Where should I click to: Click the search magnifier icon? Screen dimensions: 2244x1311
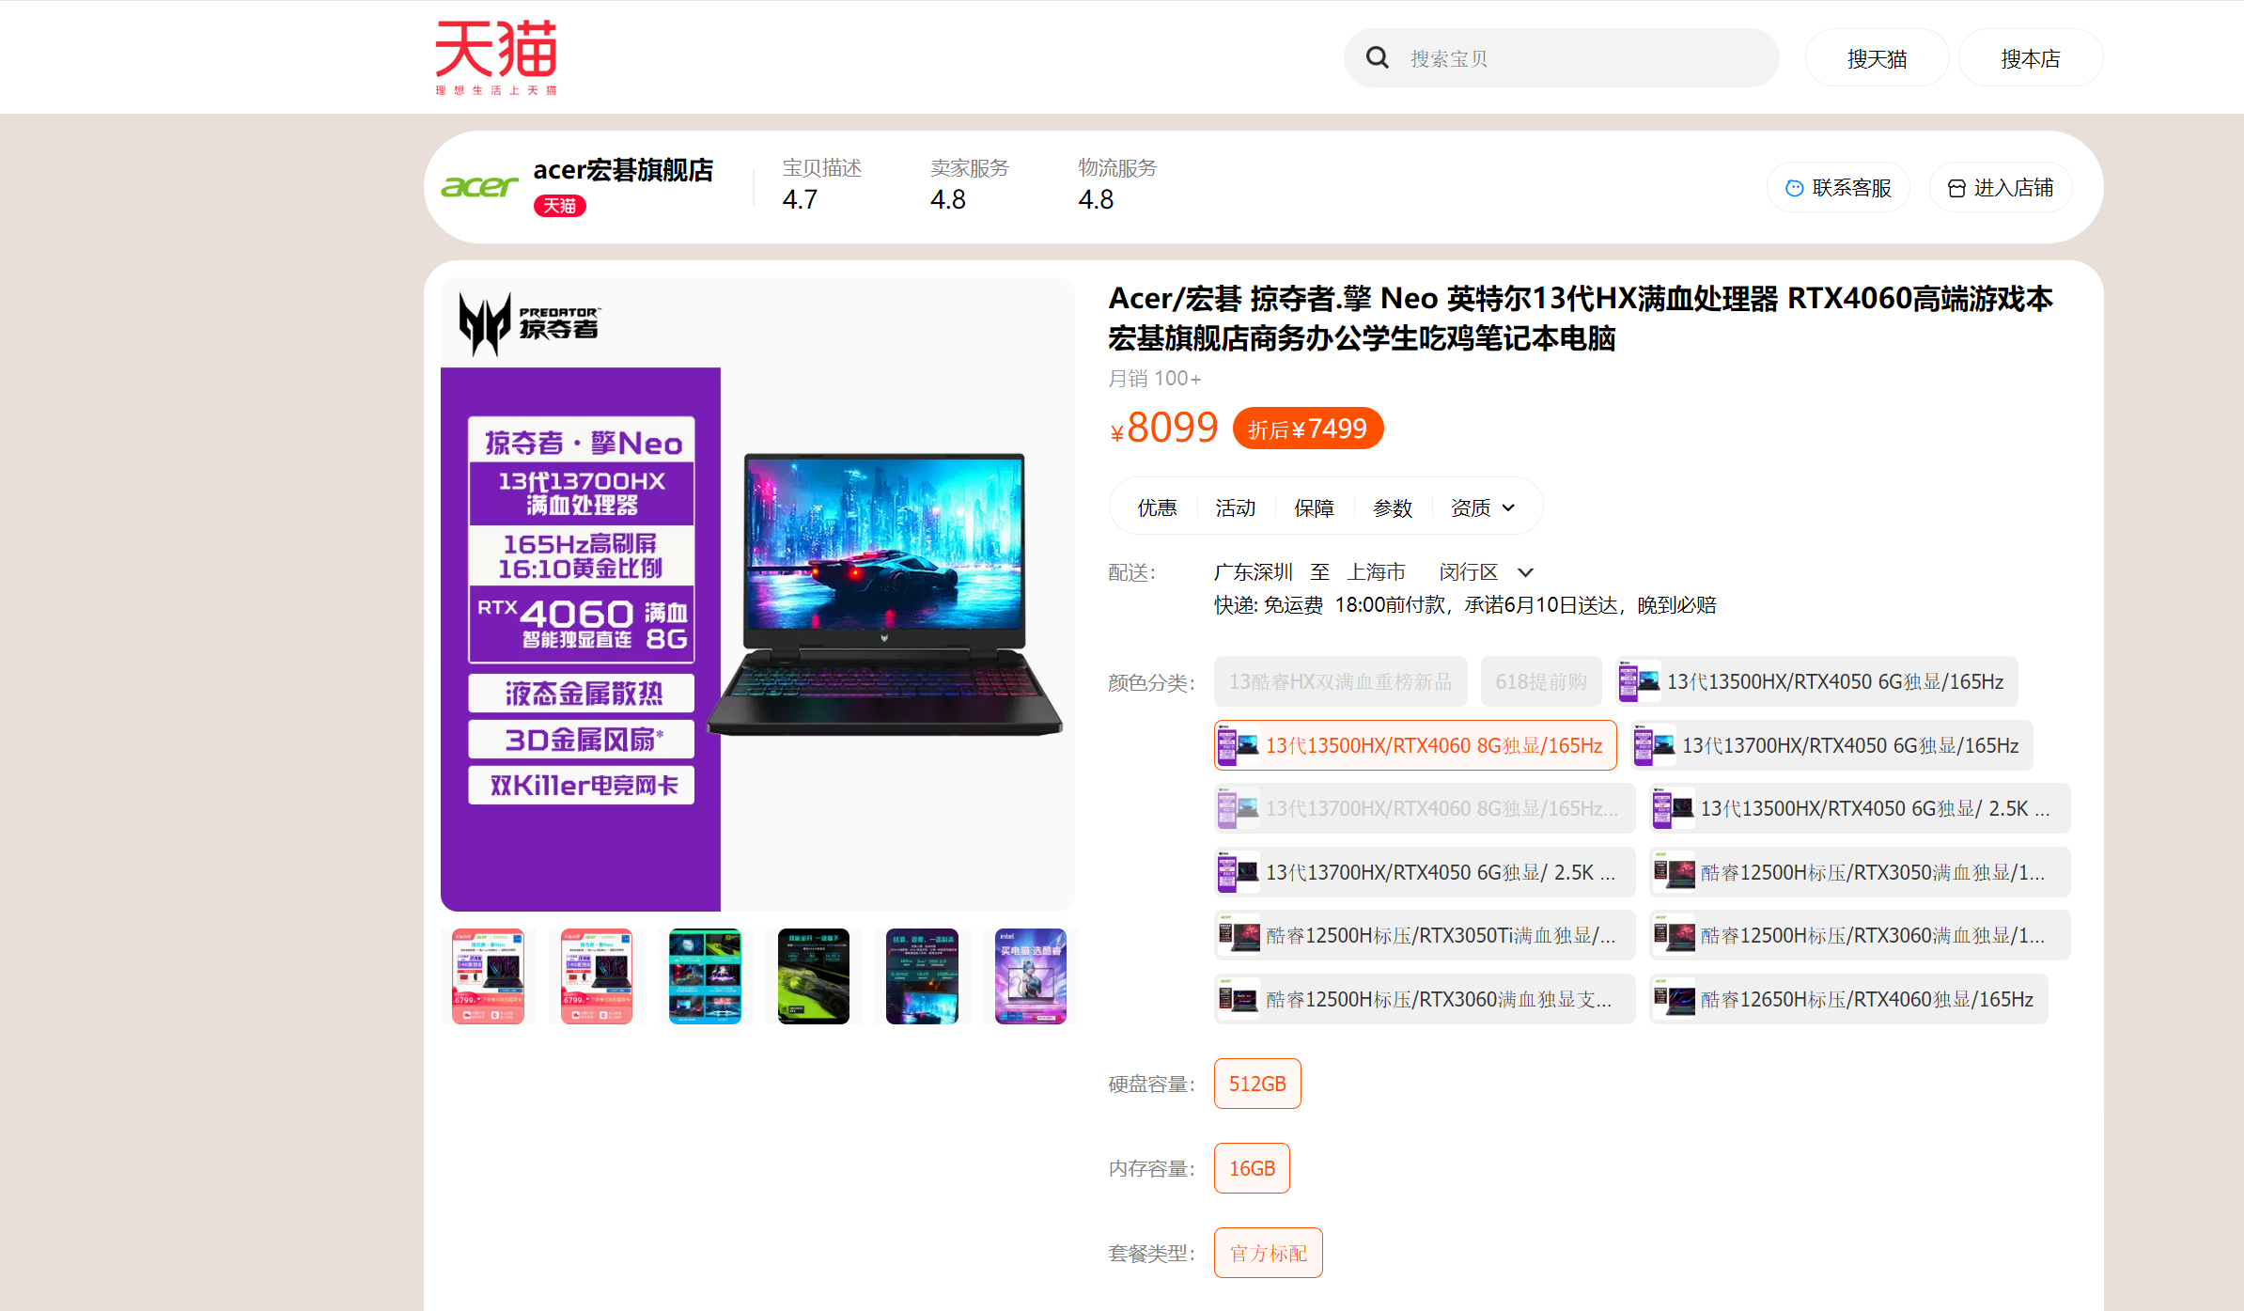pyautogui.click(x=1378, y=57)
